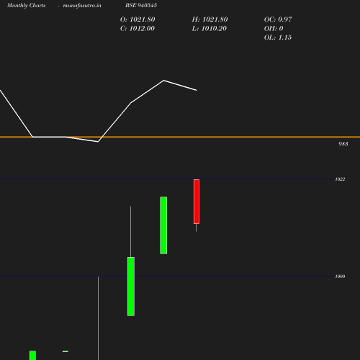The height and width of the screenshot is (360, 360).
Task: Click the peak of the white indicator line
Action: [163, 81]
